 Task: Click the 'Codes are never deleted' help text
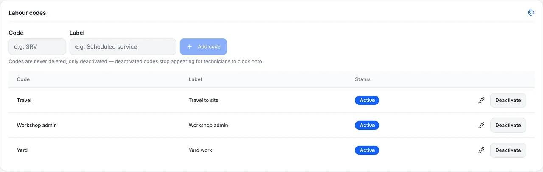point(136,62)
